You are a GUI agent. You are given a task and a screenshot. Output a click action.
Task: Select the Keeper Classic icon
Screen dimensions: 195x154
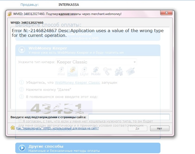(x=73, y=71)
